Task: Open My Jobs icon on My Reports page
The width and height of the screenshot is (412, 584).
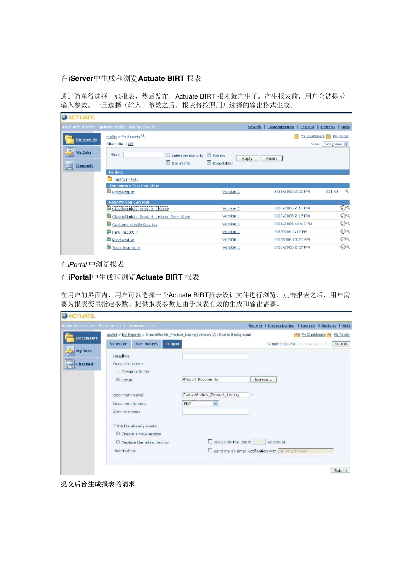Action: pos(69,152)
